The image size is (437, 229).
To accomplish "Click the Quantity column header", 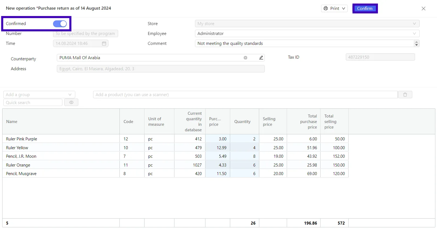I will coord(244,122).
